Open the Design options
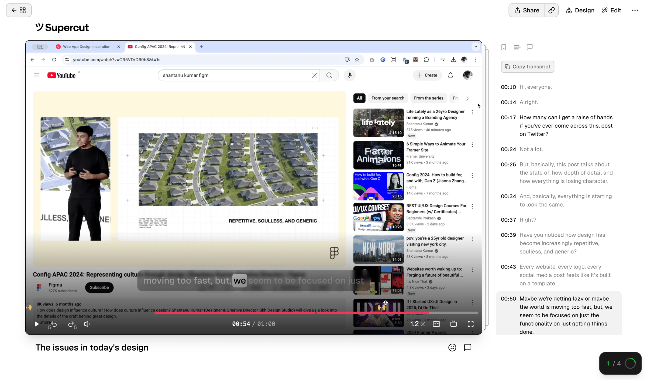The width and height of the screenshot is (647, 380). pos(580,10)
